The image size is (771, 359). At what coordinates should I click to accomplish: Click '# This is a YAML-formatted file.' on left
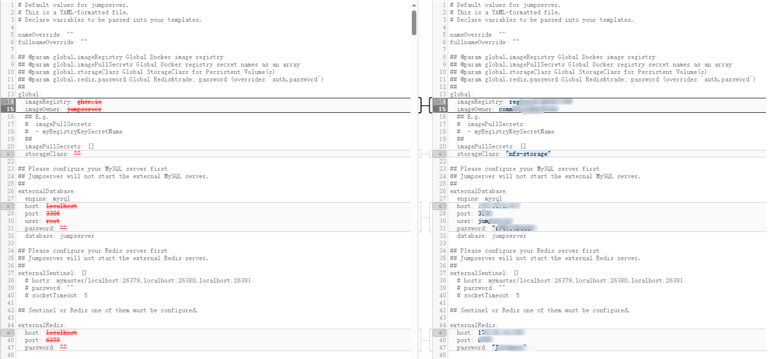point(74,12)
